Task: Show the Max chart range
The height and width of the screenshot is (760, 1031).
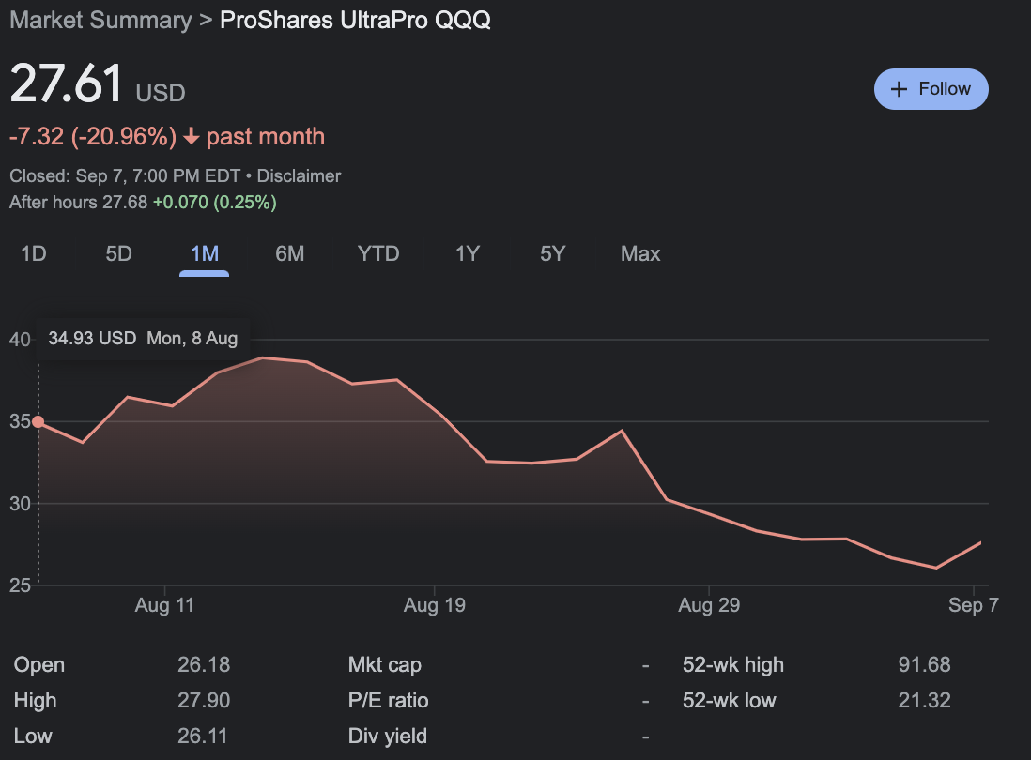Action: 640,253
